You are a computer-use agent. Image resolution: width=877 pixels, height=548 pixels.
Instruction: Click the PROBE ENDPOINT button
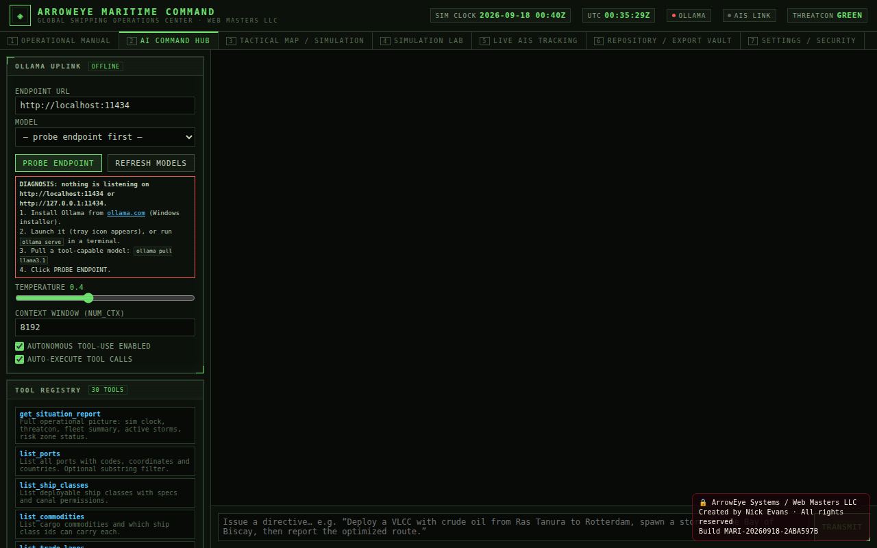[x=58, y=163]
